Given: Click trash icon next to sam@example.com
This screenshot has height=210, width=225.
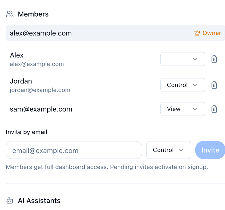Looking at the screenshot, I should point(214,109).
